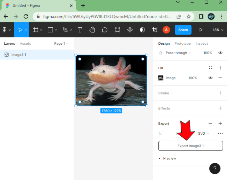Switch to the Assets tab
227x180 pixels.
tap(25, 43)
